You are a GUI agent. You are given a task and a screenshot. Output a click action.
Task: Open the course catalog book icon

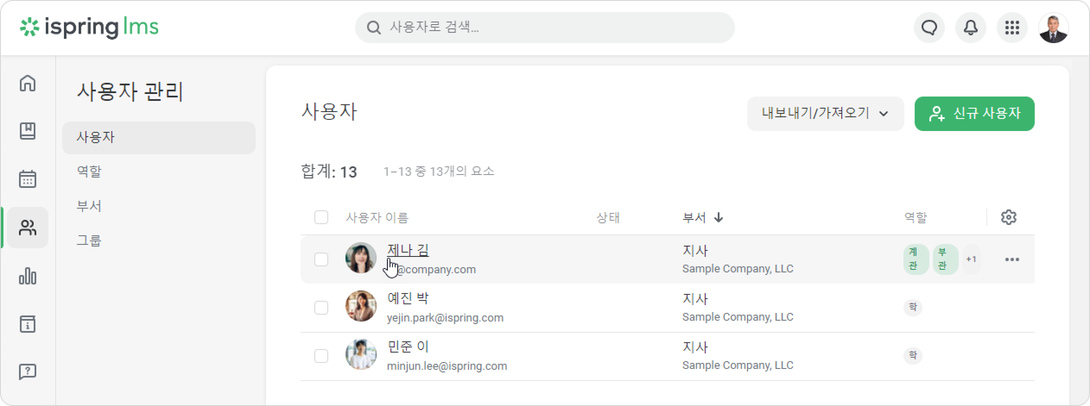tap(28, 131)
